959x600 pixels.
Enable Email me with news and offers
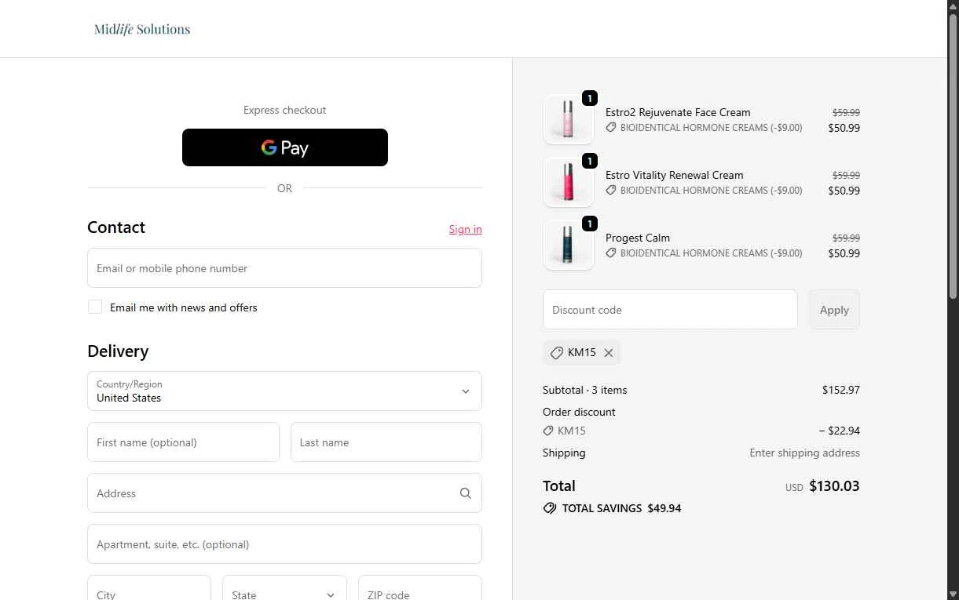click(95, 307)
